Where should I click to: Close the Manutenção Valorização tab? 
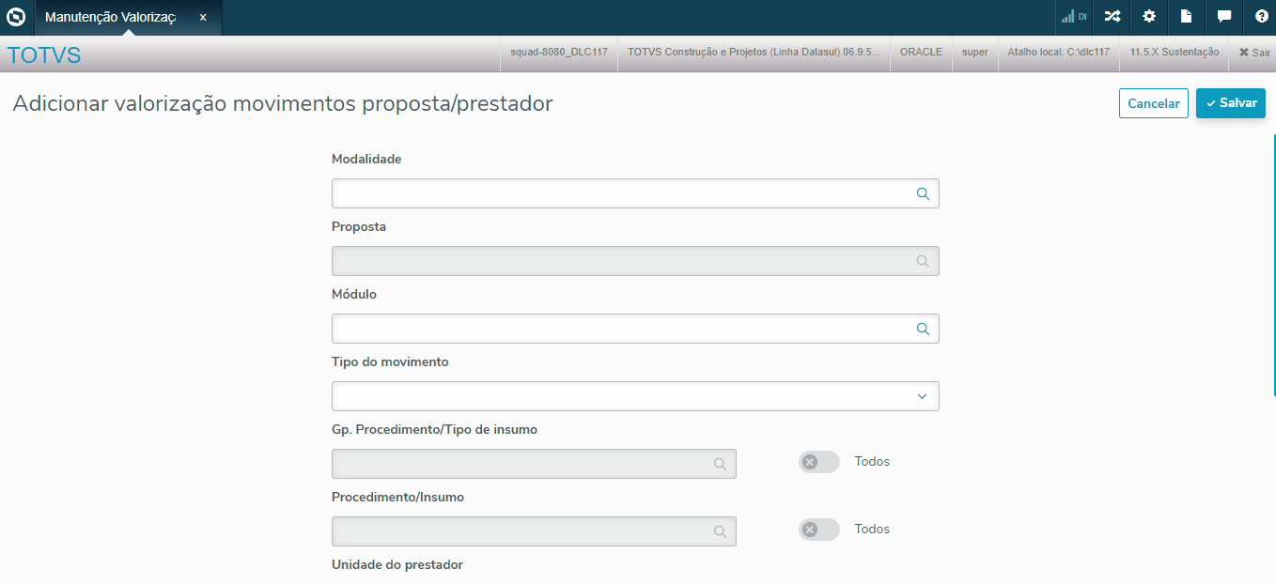[x=203, y=17]
